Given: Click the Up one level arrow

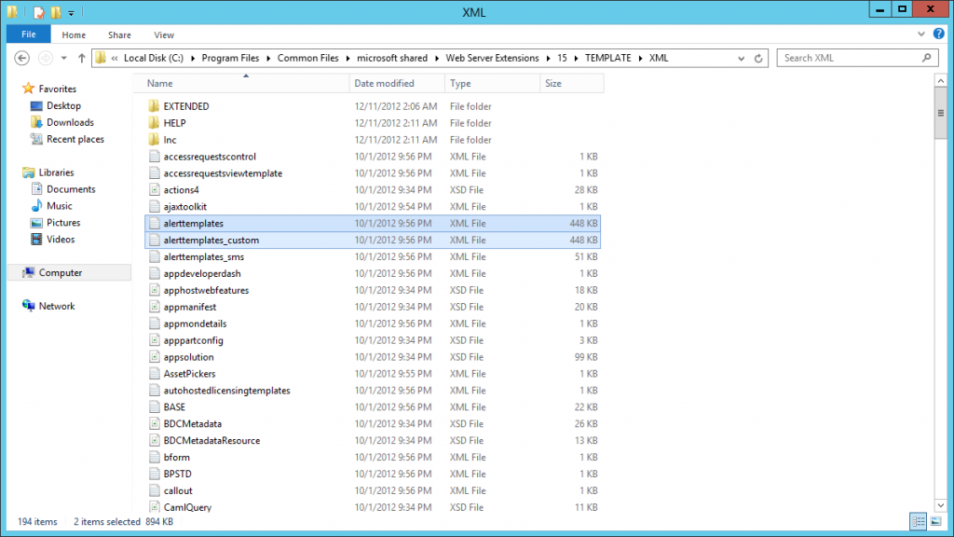Looking at the screenshot, I should 82,58.
